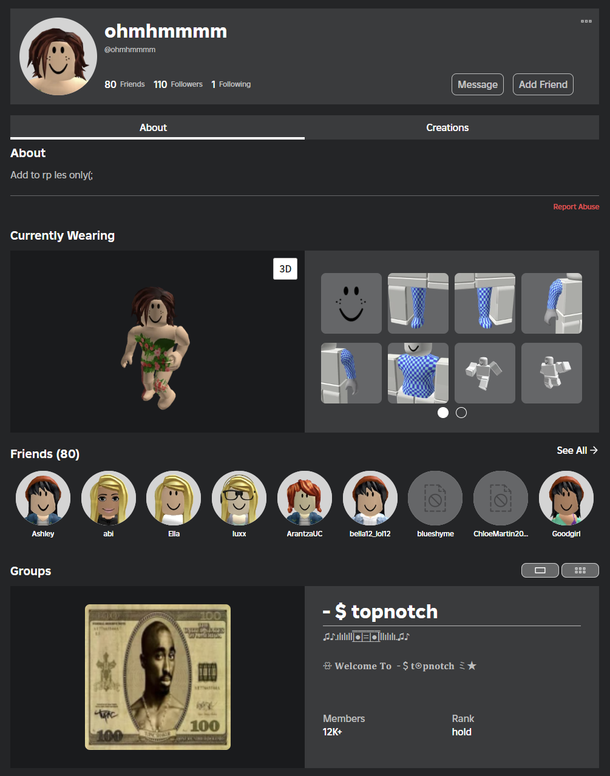Expand friends list with See All
Viewport: 610px width, 776px height.
[x=577, y=450]
